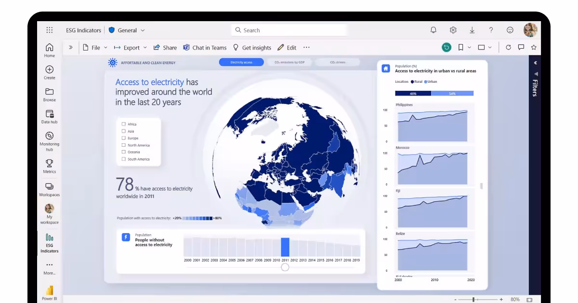Select the highlighted 2011 bar in timeline
The height and width of the screenshot is (303, 578).
[285, 247]
